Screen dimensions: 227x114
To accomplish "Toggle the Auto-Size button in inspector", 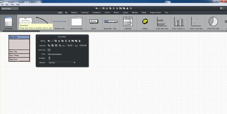I will (x=49, y=50).
